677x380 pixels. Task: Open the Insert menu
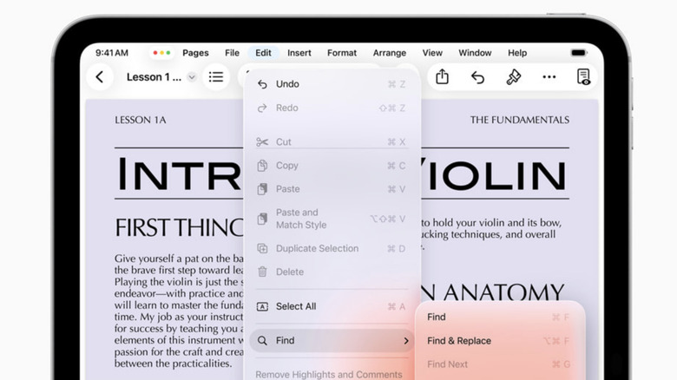click(x=299, y=53)
